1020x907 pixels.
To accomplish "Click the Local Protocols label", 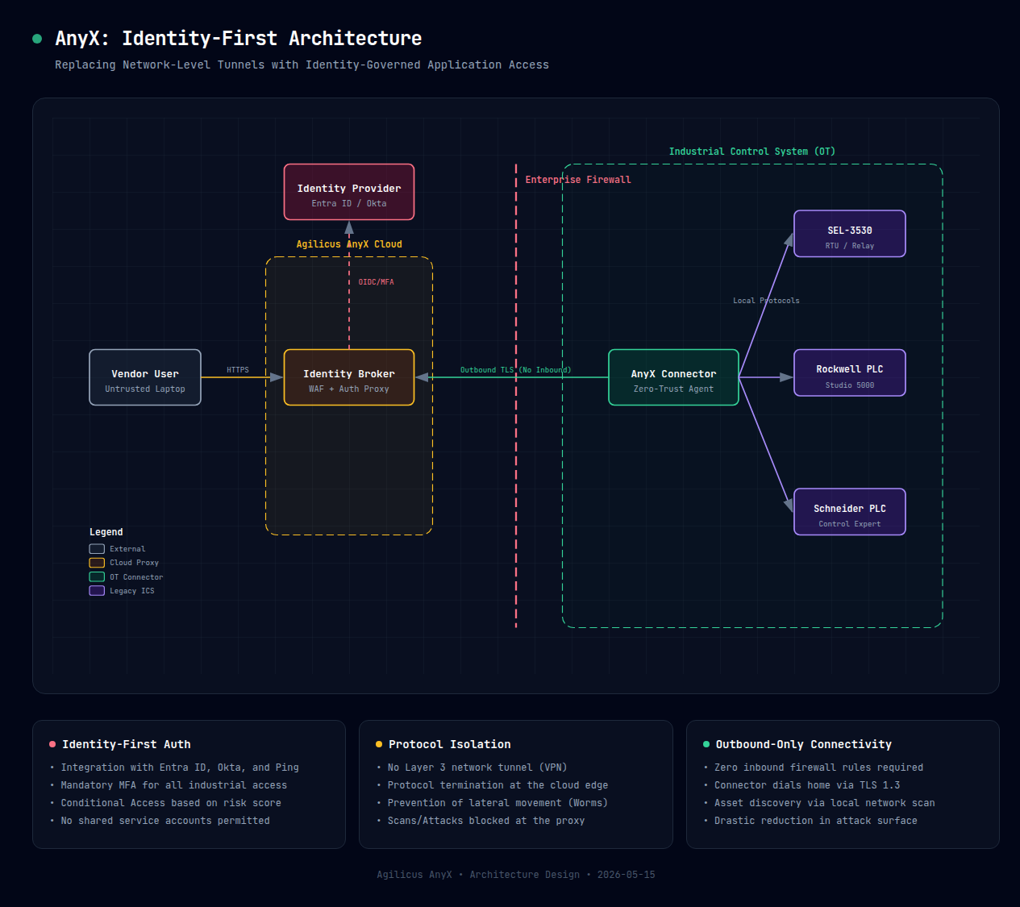I will [766, 301].
